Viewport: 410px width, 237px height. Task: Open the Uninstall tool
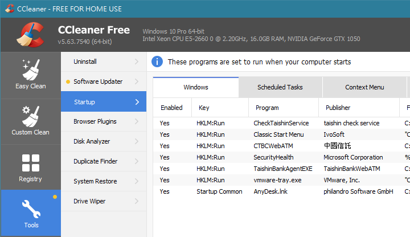(104, 62)
